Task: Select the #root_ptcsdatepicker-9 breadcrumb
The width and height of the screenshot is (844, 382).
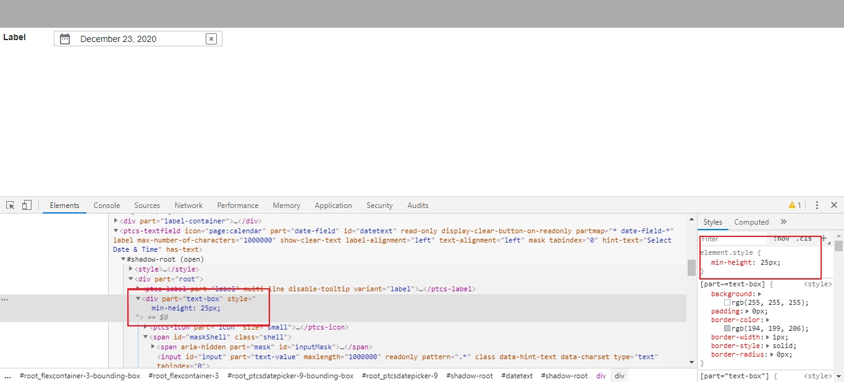Action: [x=400, y=376]
